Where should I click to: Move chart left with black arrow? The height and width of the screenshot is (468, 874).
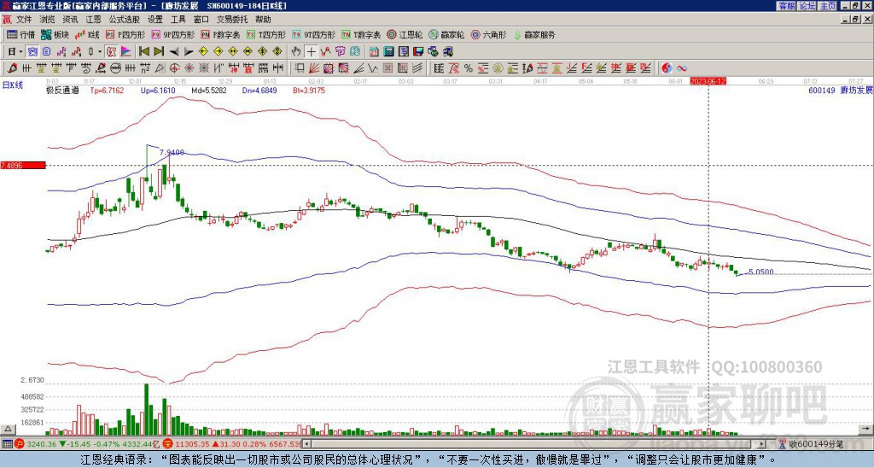point(174,52)
